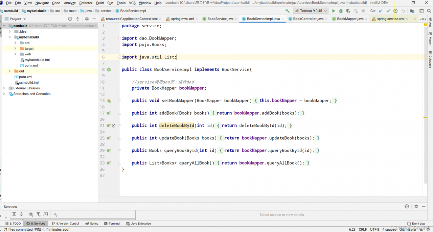Viewport: 433px width, 232px height.
Task: Close the spring-service.xml tab
Action: click(408, 19)
